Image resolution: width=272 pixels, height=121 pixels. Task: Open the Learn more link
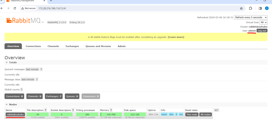click(176, 37)
